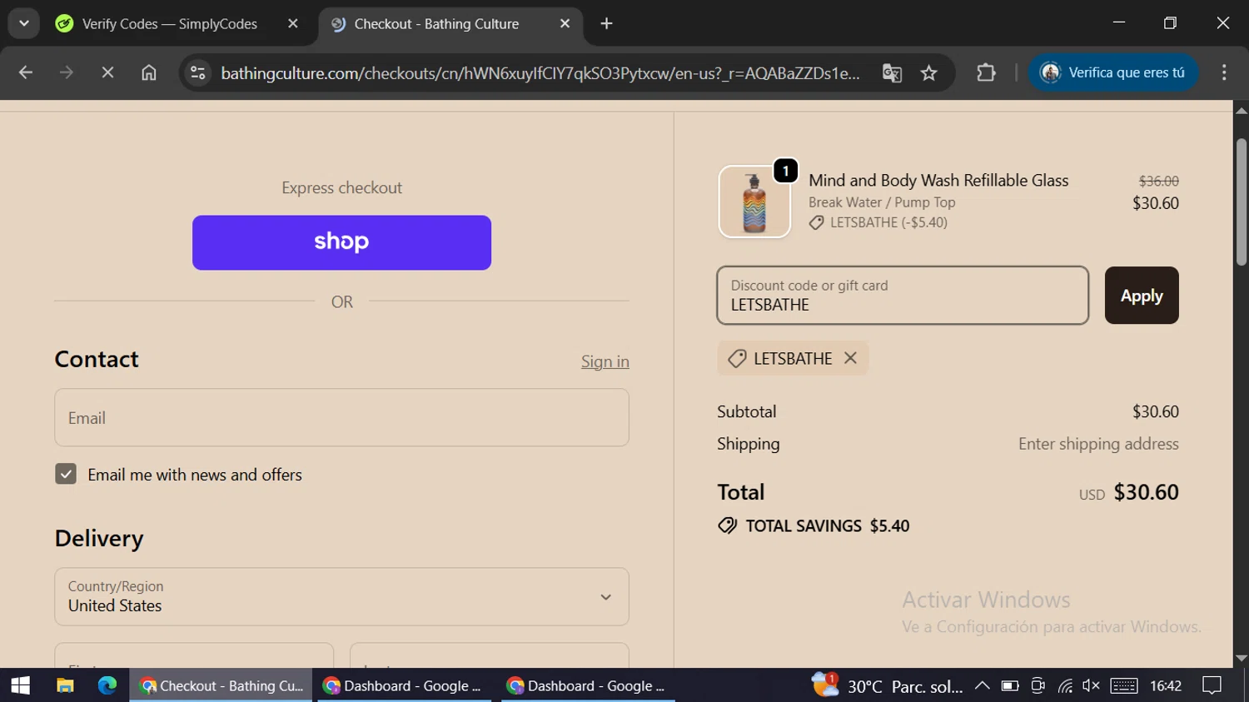
Task: Switch to Verify Codes — SimplyCodes tab
Action: tap(168, 24)
